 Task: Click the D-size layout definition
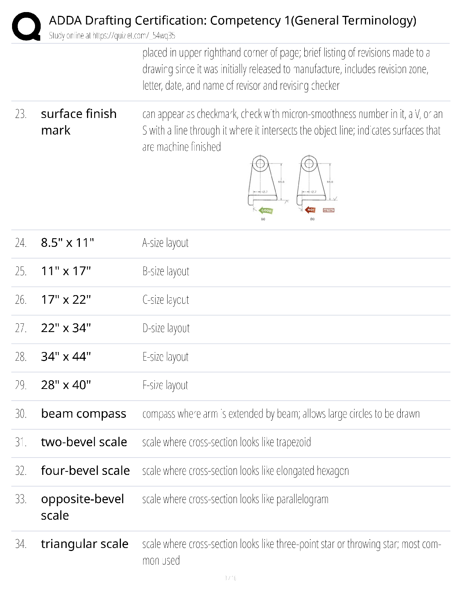click(x=166, y=328)
